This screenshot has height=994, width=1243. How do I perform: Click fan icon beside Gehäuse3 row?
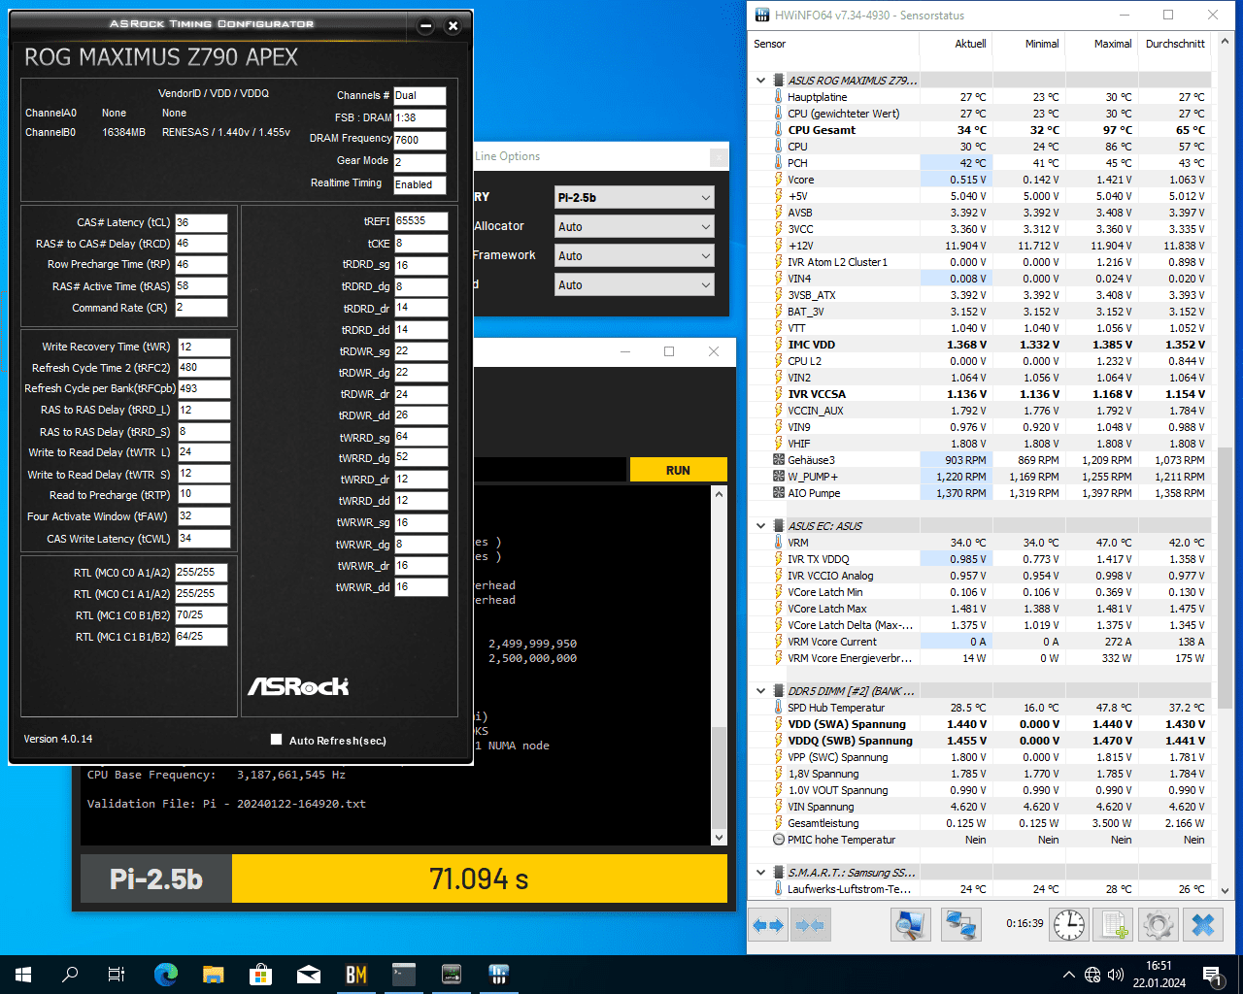click(778, 460)
